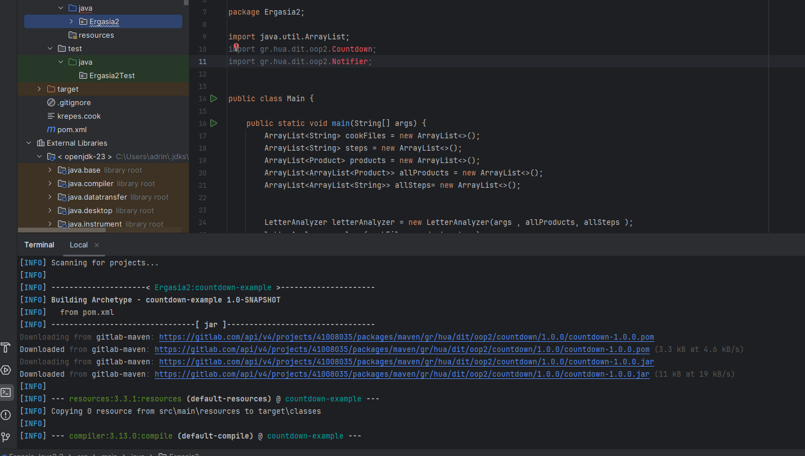Expand the java.instrument library root
The image size is (805, 456).
[50, 224]
